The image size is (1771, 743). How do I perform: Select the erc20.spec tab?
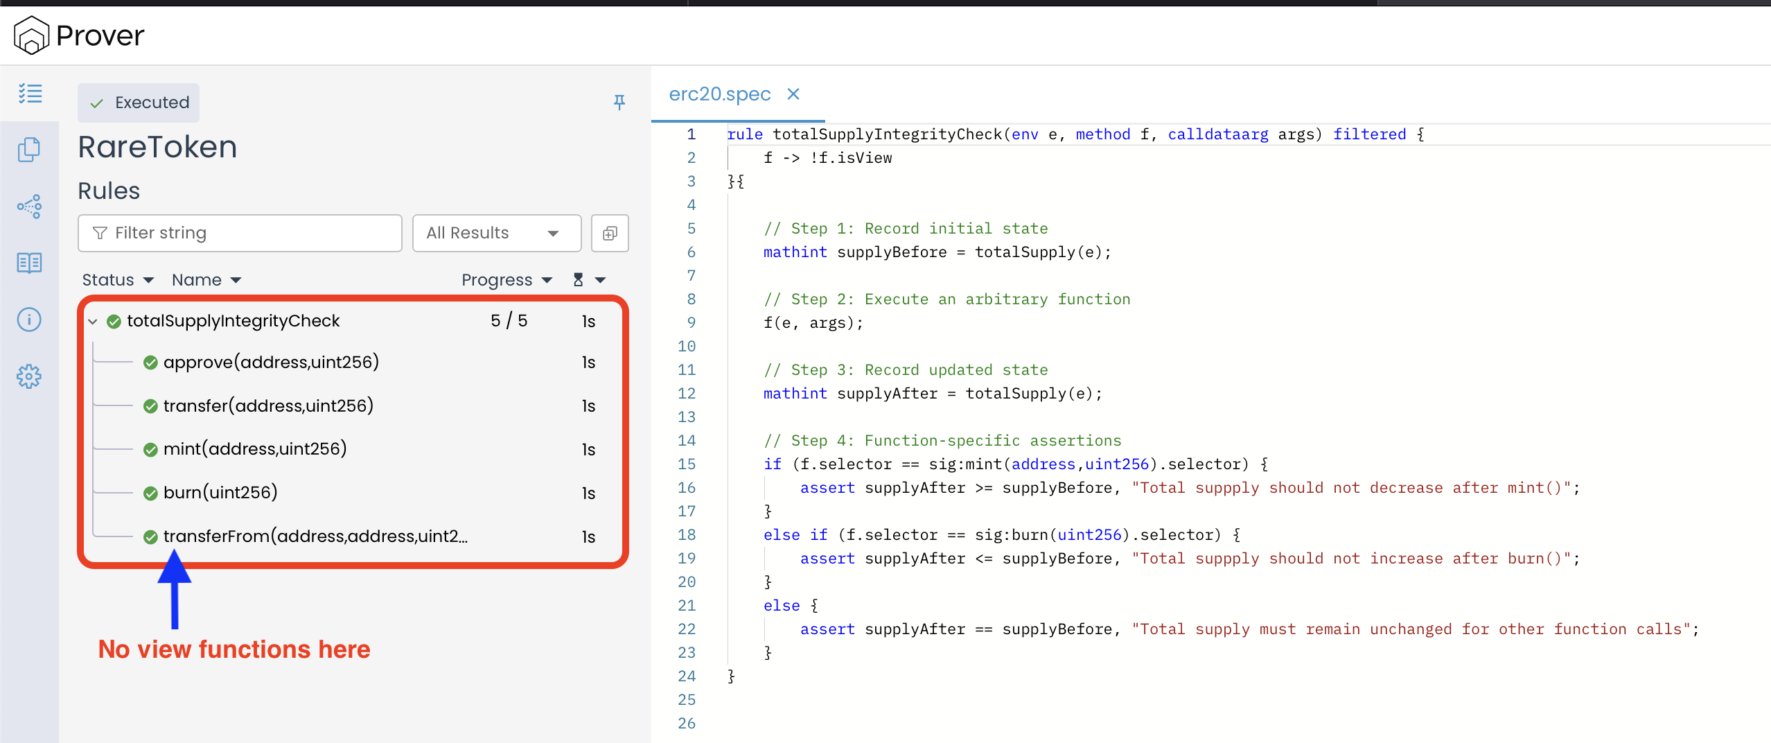tap(719, 94)
